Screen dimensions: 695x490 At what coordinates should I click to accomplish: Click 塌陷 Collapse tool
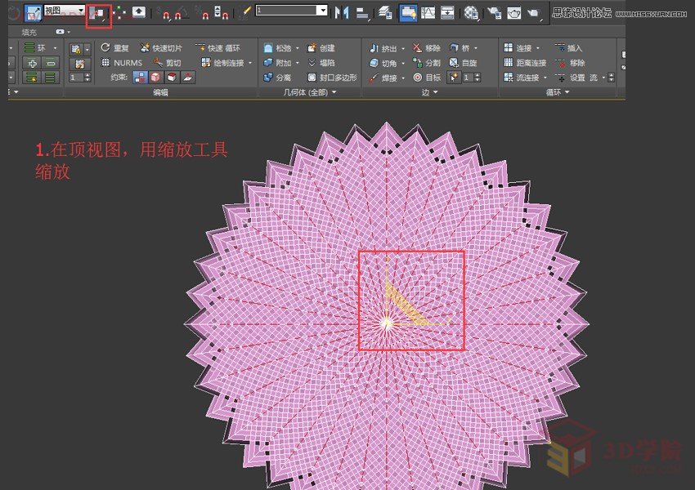pyautogui.click(x=321, y=62)
